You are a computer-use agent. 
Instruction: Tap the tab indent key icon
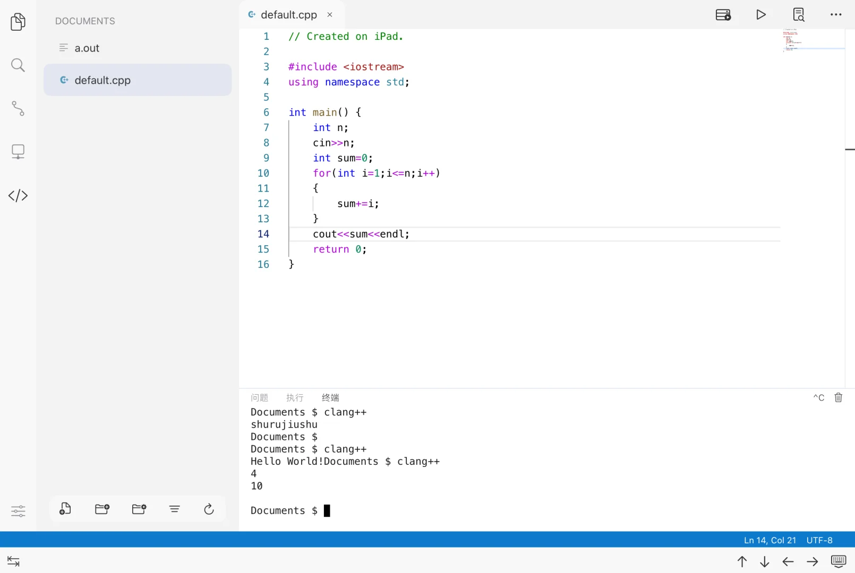[x=13, y=561]
